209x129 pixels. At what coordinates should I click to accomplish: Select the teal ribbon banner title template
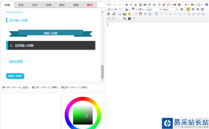[x=51, y=33]
